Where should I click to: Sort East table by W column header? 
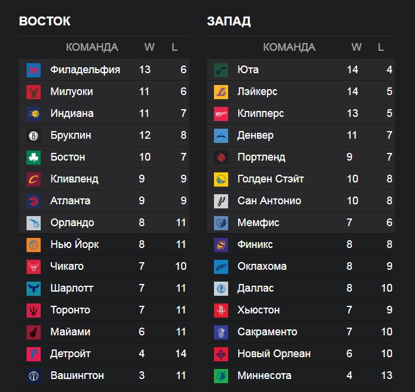point(149,47)
